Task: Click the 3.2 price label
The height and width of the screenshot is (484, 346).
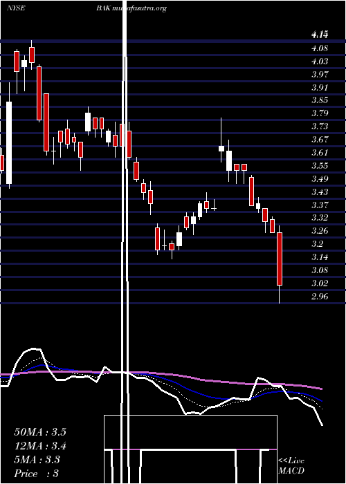Action: [318, 244]
